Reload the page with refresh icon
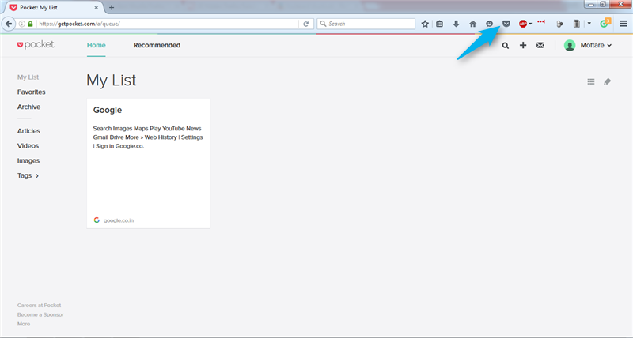The width and height of the screenshot is (633, 338). pyautogui.click(x=306, y=24)
